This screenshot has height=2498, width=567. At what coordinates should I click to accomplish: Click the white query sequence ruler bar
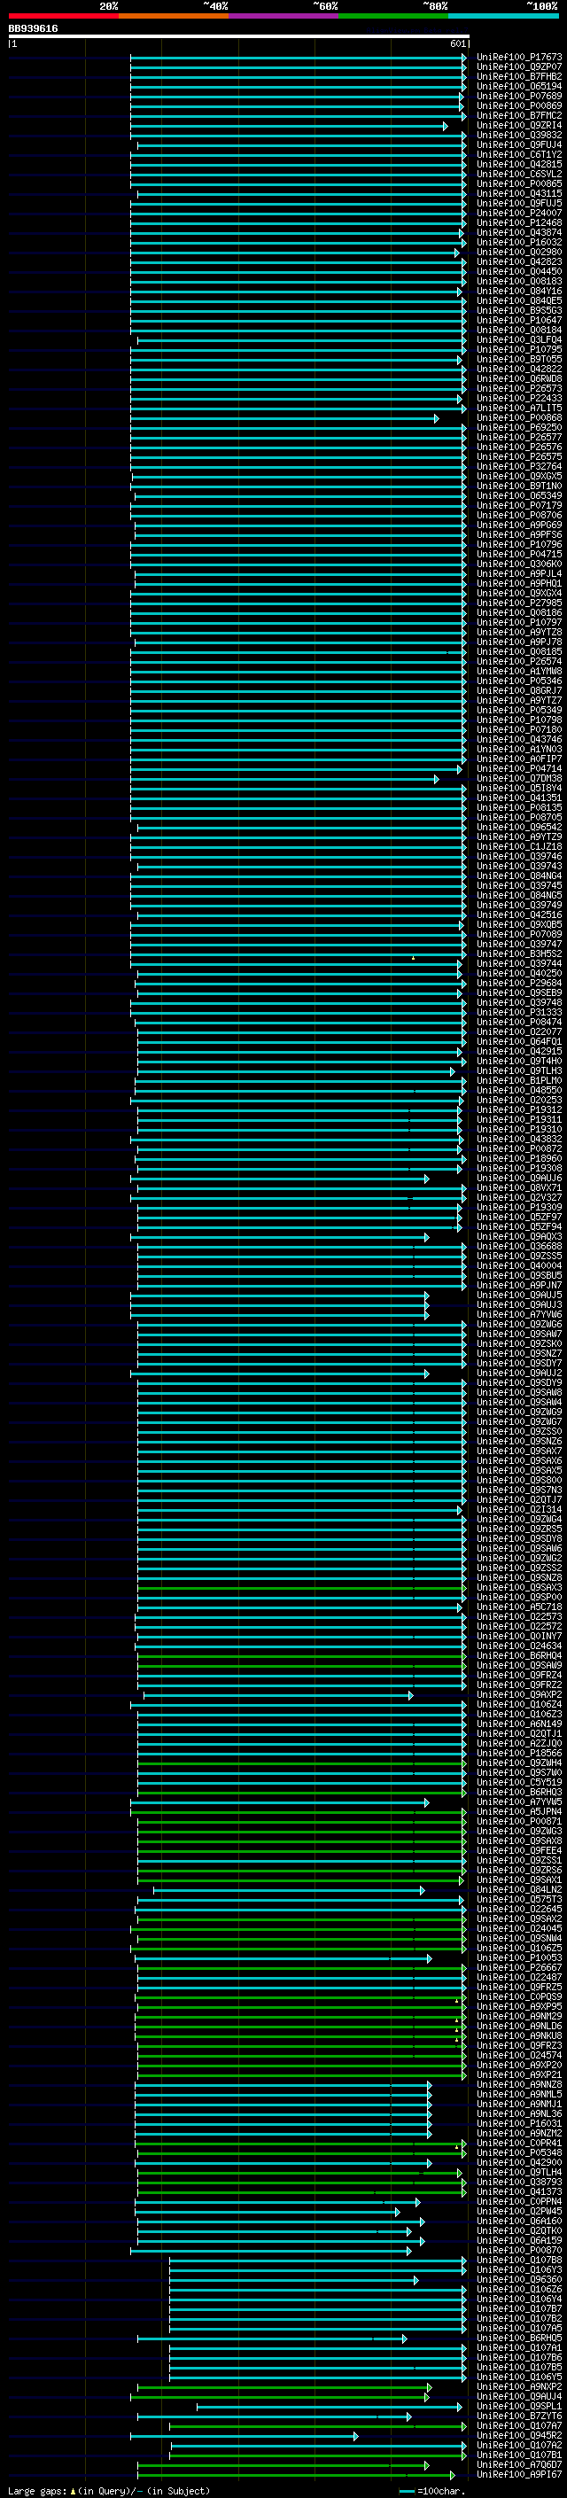click(x=238, y=37)
